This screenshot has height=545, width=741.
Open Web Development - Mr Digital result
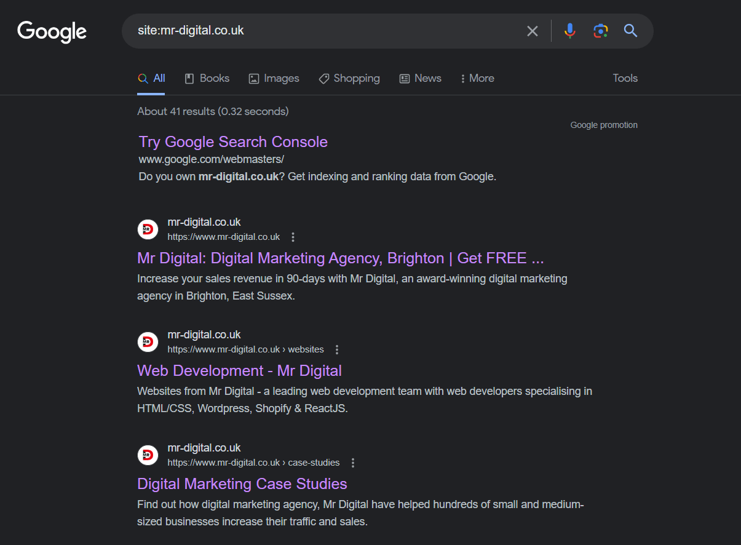[x=239, y=371]
